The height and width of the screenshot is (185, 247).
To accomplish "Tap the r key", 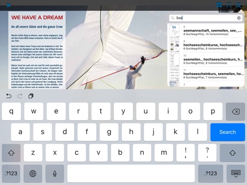I will 78,112.
